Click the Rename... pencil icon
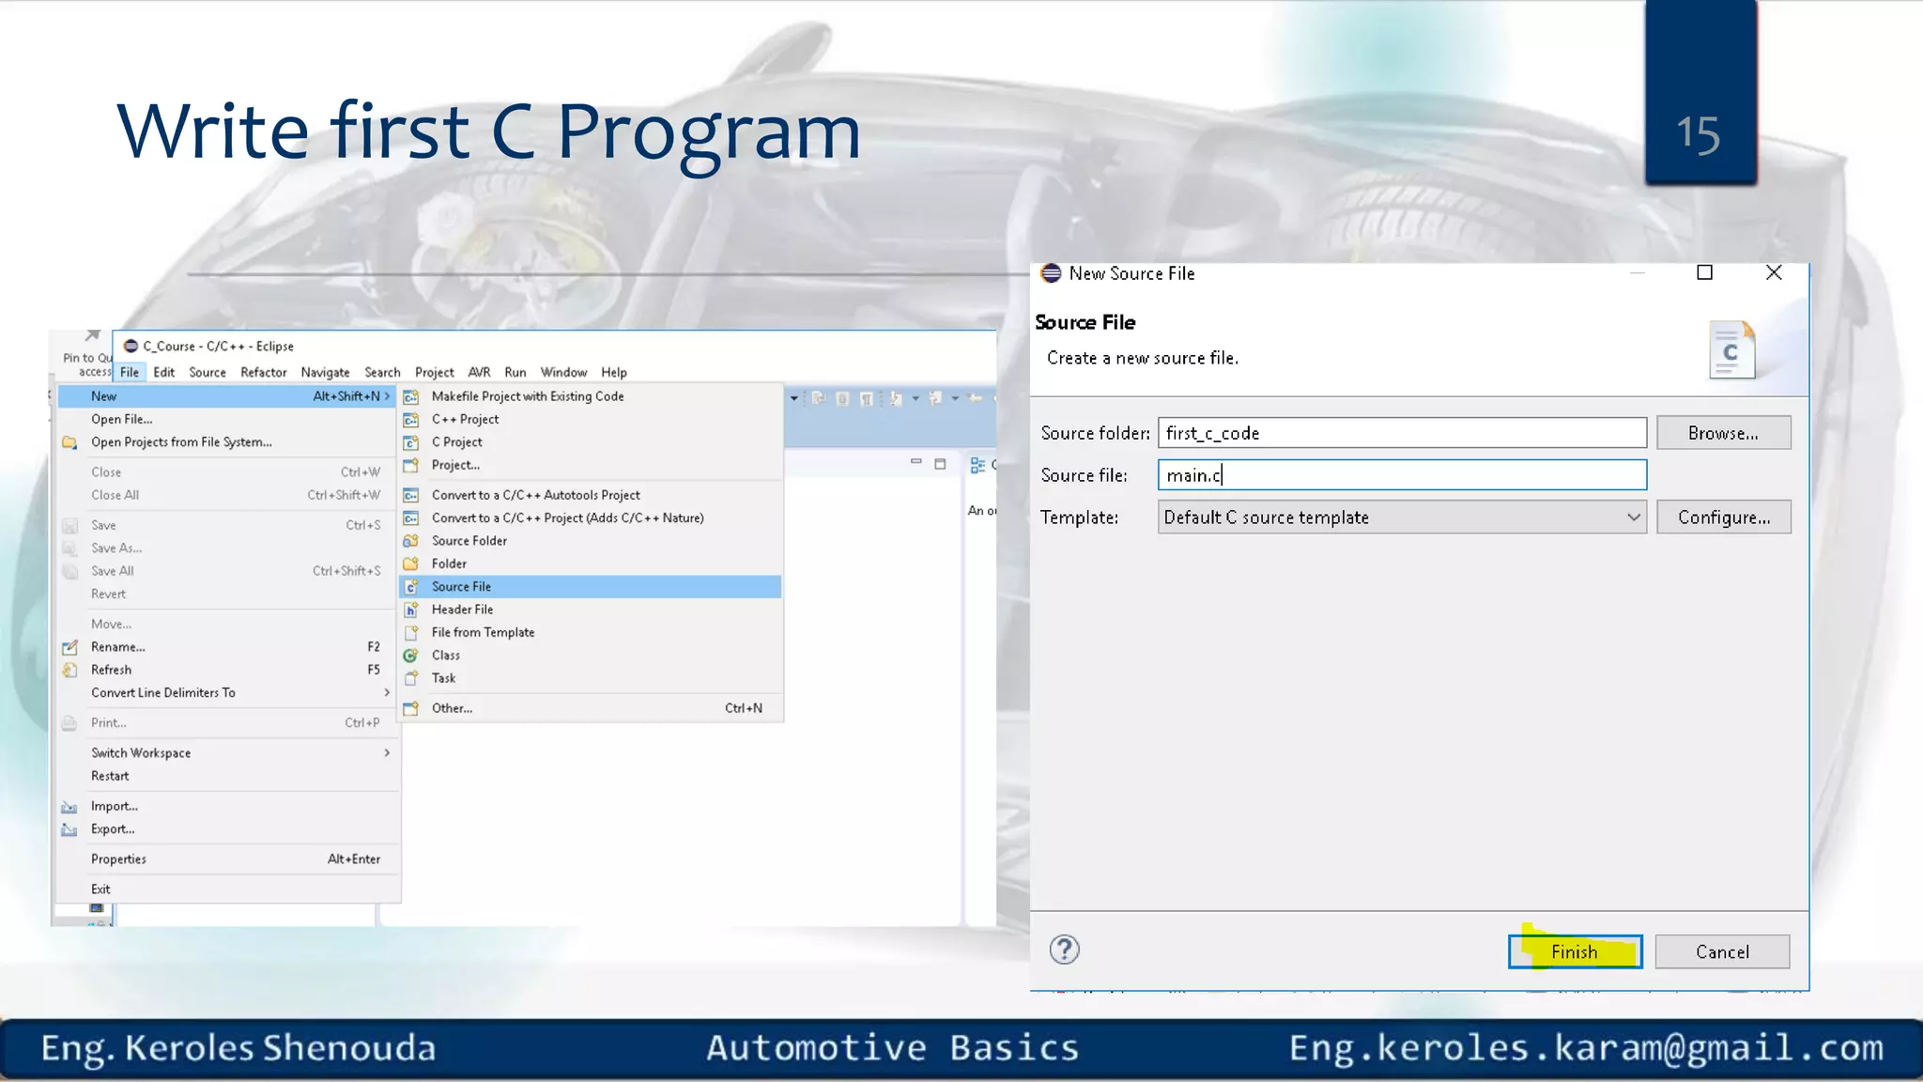This screenshot has width=1923, height=1082. [69, 647]
